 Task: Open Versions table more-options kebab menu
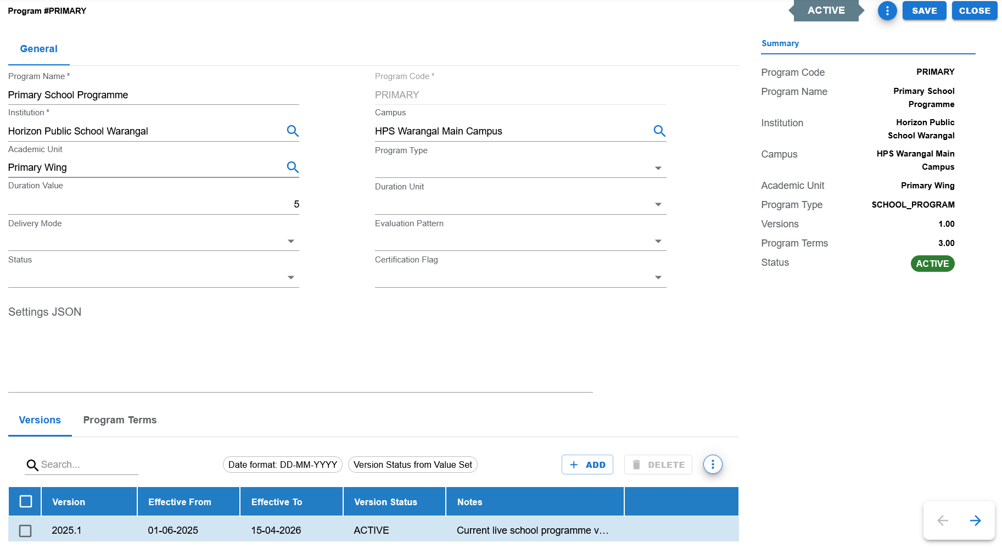(713, 465)
